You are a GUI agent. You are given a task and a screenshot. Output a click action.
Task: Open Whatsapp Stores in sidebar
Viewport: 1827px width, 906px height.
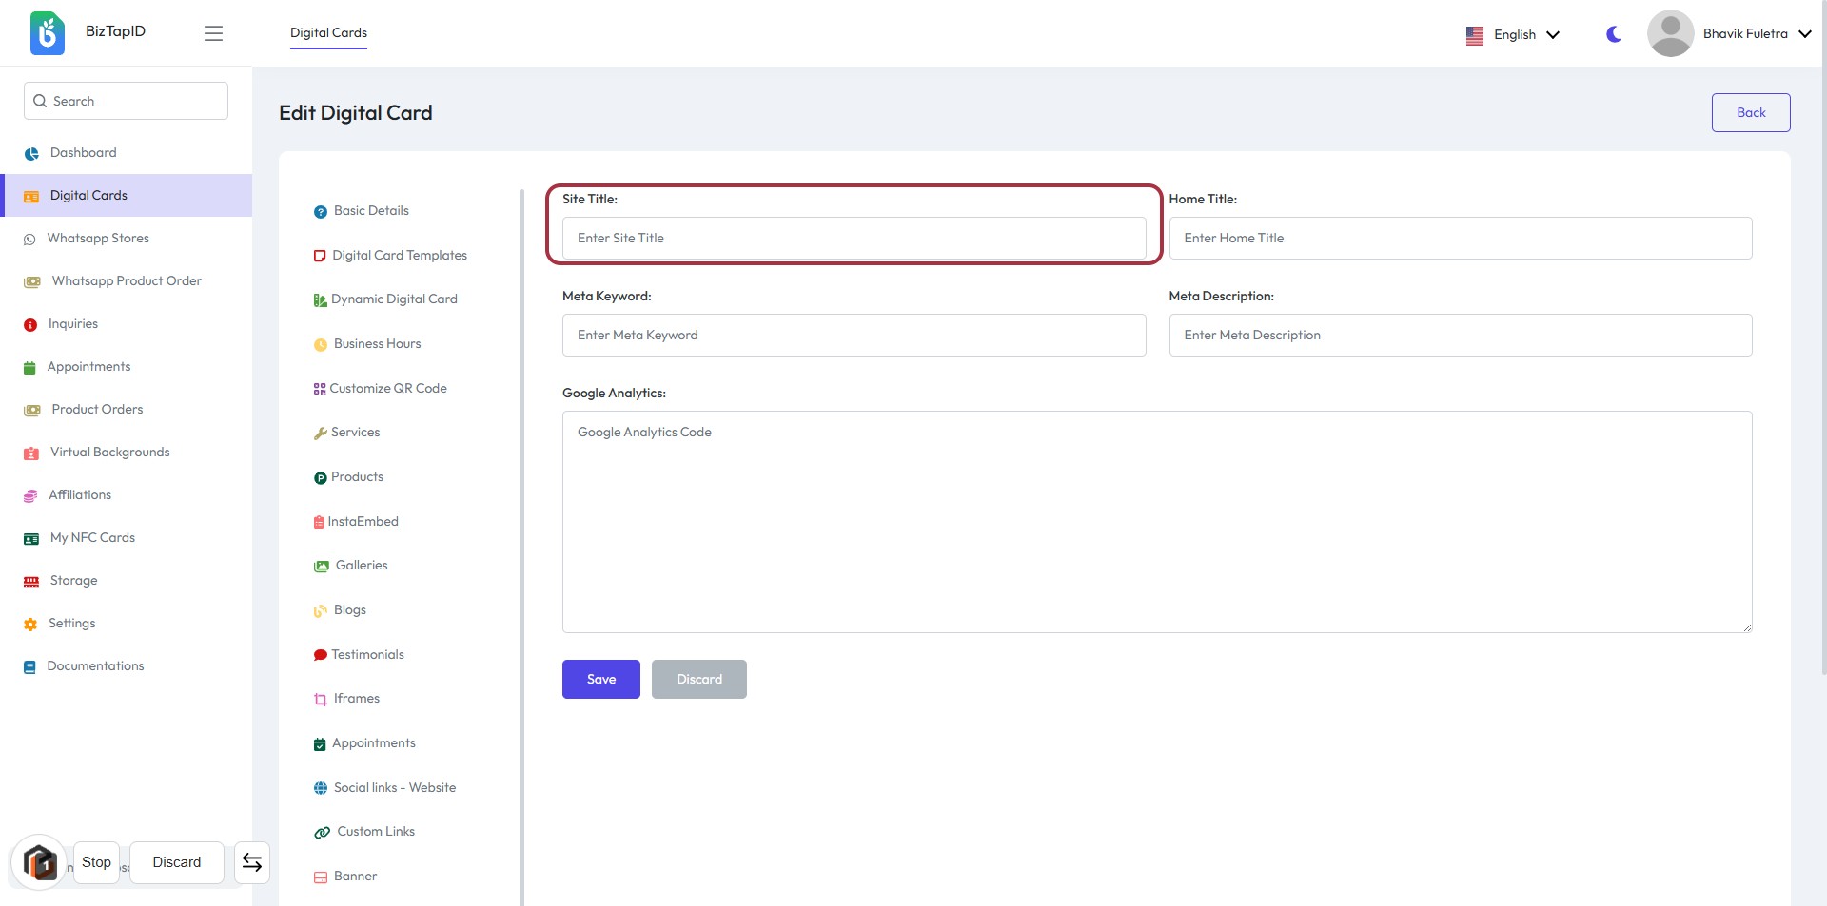tap(98, 239)
